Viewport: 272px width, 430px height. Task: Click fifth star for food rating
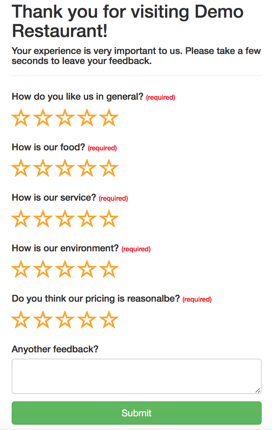[109, 168]
